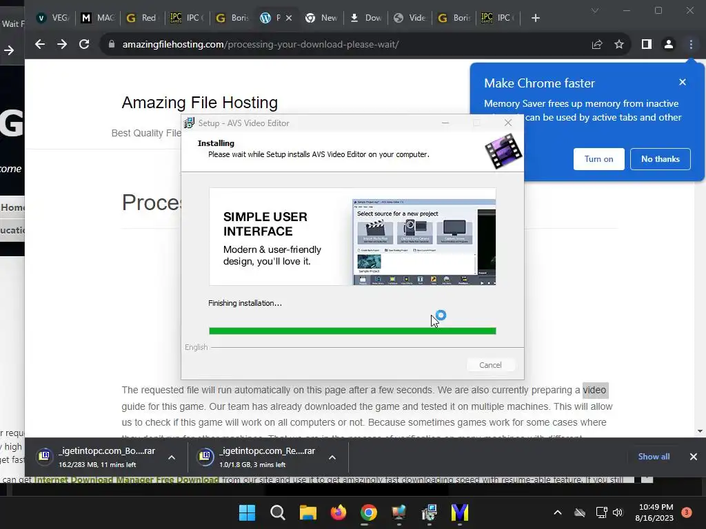Open the notification badge showing 3
This screenshot has width=706, height=529.
point(687,512)
